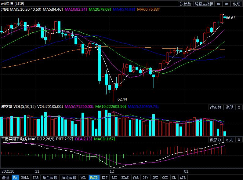Click the volume MA15:220959.73 label
The height and width of the screenshot is (180, 243).
tap(143, 107)
